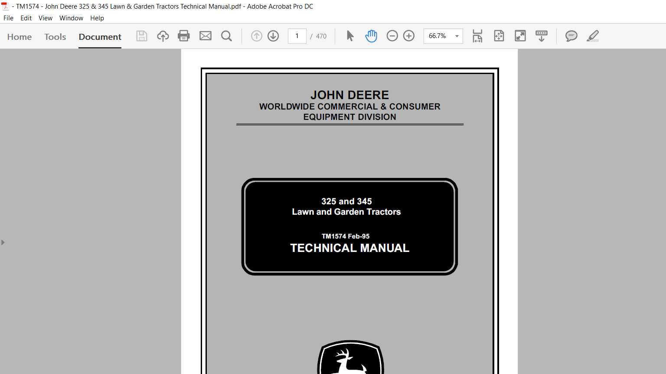Zoom out with the minus icon
The height and width of the screenshot is (374, 666).
tap(392, 36)
